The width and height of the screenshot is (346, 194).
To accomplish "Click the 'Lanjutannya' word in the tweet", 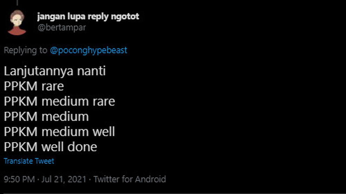I will click(38, 71).
